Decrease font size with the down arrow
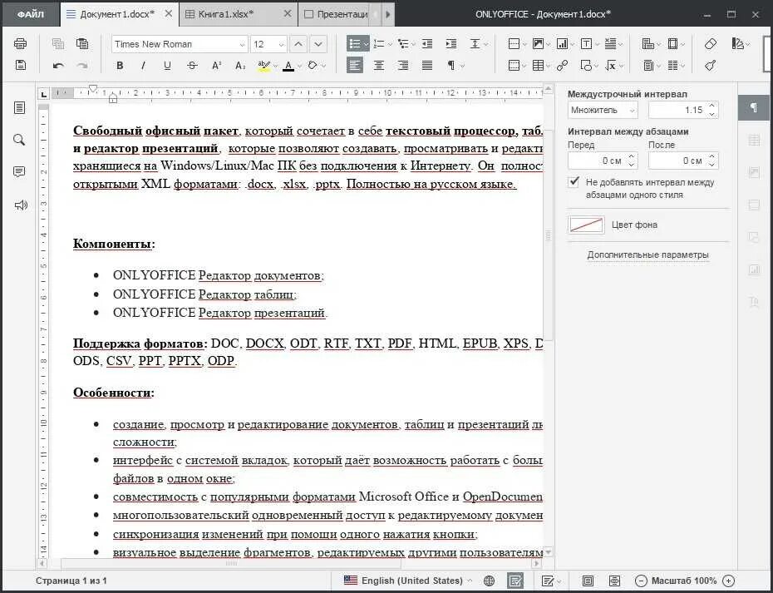Image resolution: width=773 pixels, height=593 pixels. [x=318, y=44]
